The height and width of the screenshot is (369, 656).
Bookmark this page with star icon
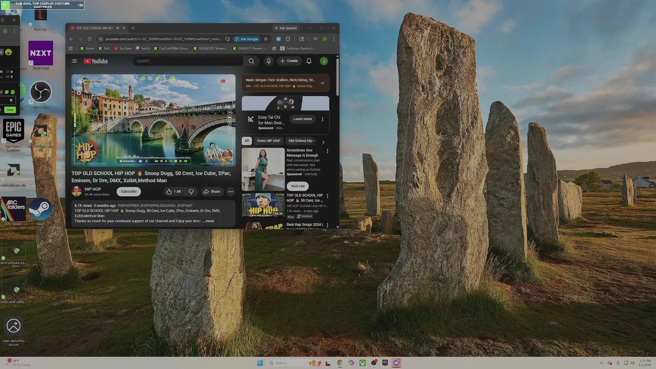[265, 39]
